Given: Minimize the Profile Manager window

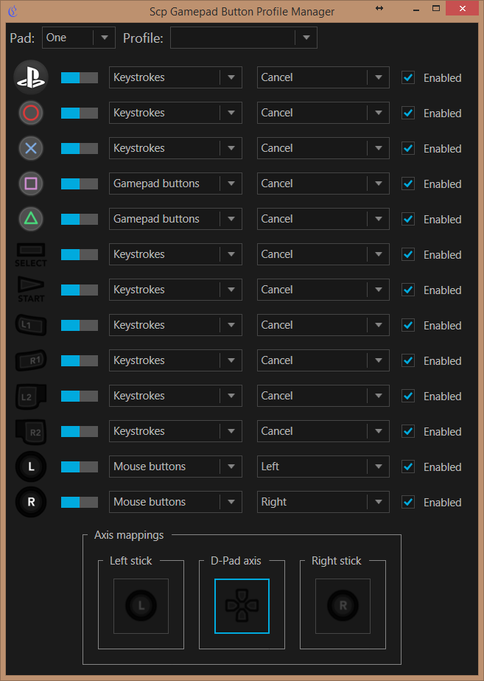Looking at the screenshot, I should point(416,9).
